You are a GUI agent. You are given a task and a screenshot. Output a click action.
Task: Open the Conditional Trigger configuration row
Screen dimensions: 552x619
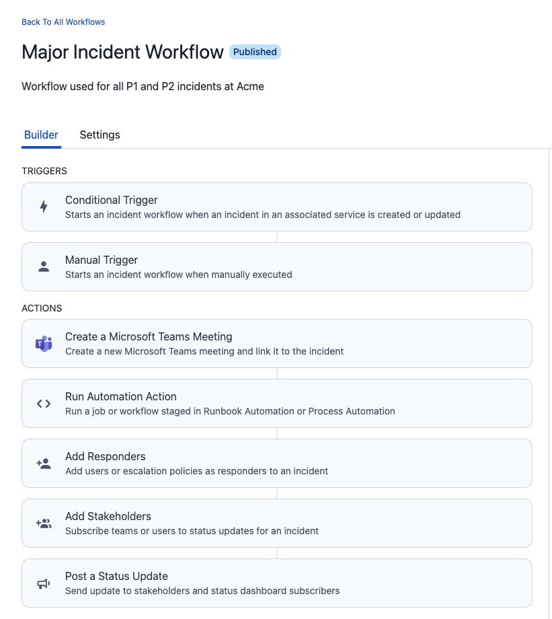point(276,207)
